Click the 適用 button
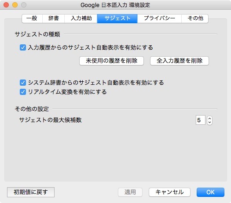This screenshot has height=203, width=231. 130,192
